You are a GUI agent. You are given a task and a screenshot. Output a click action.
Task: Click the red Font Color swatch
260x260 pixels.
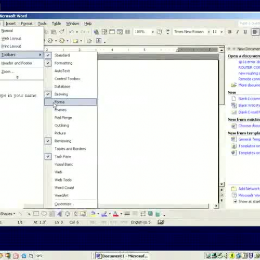(115, 214)
